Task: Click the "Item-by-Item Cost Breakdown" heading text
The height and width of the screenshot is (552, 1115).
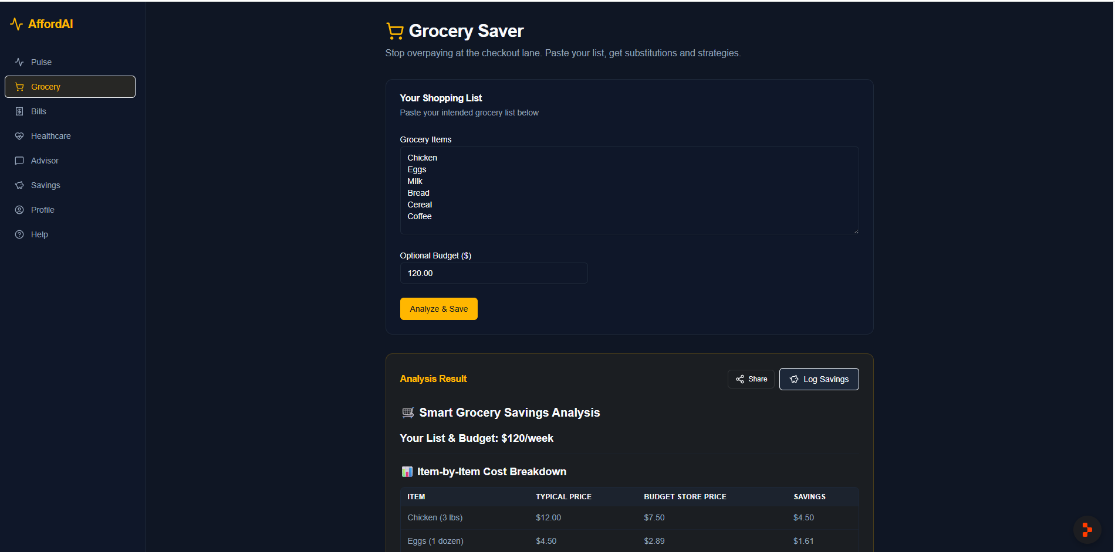Action: click(x=492, y=472)
